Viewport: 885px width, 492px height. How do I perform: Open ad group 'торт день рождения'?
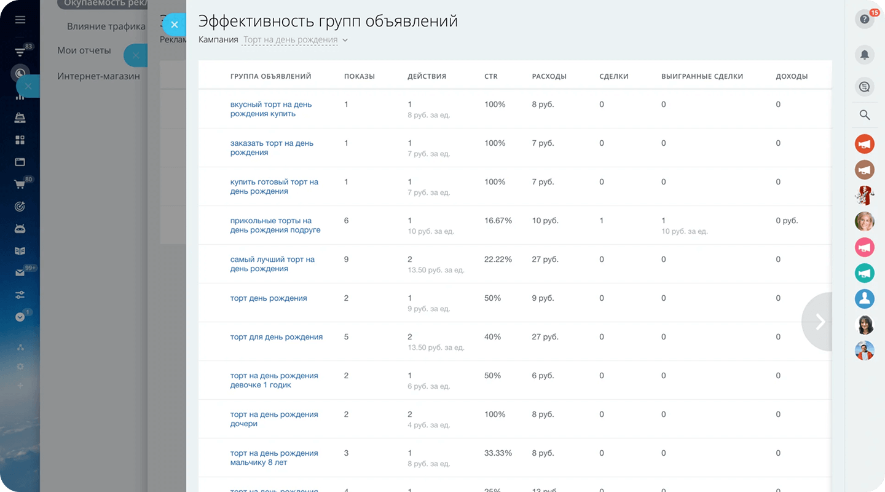[269, 298]
